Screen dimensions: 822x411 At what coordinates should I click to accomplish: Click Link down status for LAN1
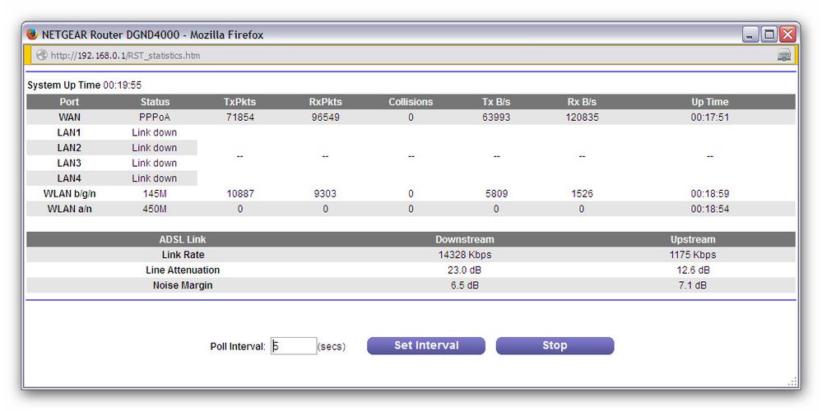pyautogui.click(x=154, y=132)
